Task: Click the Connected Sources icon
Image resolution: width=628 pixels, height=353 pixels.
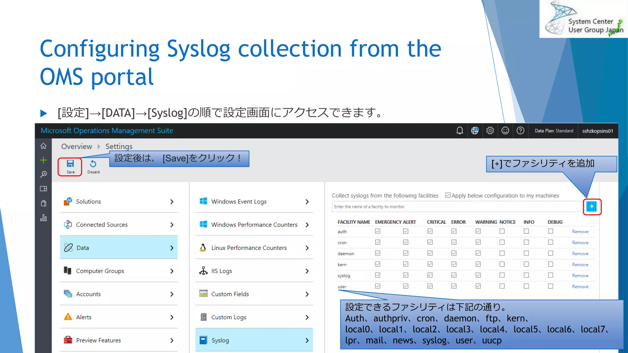Action: click(68, 225)
